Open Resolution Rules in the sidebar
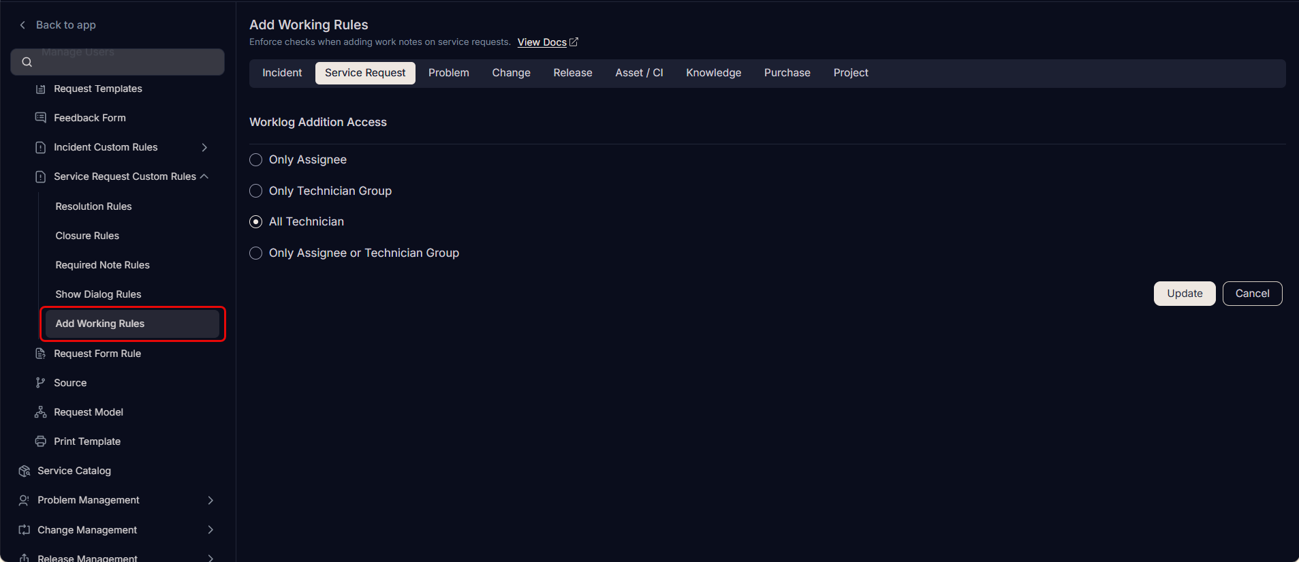Viewport: 1299px width, 562px height. 93,206
